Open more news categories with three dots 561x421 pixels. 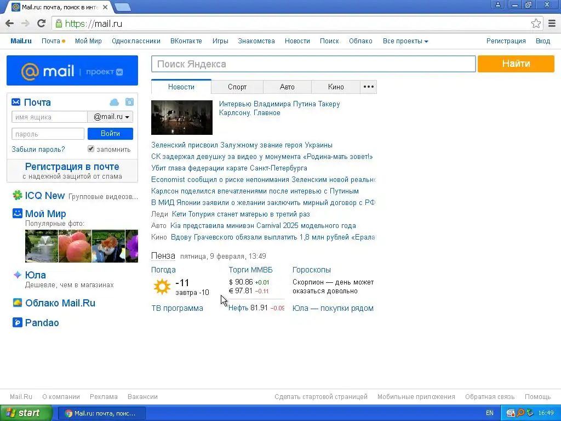click(x=369, y=87)
